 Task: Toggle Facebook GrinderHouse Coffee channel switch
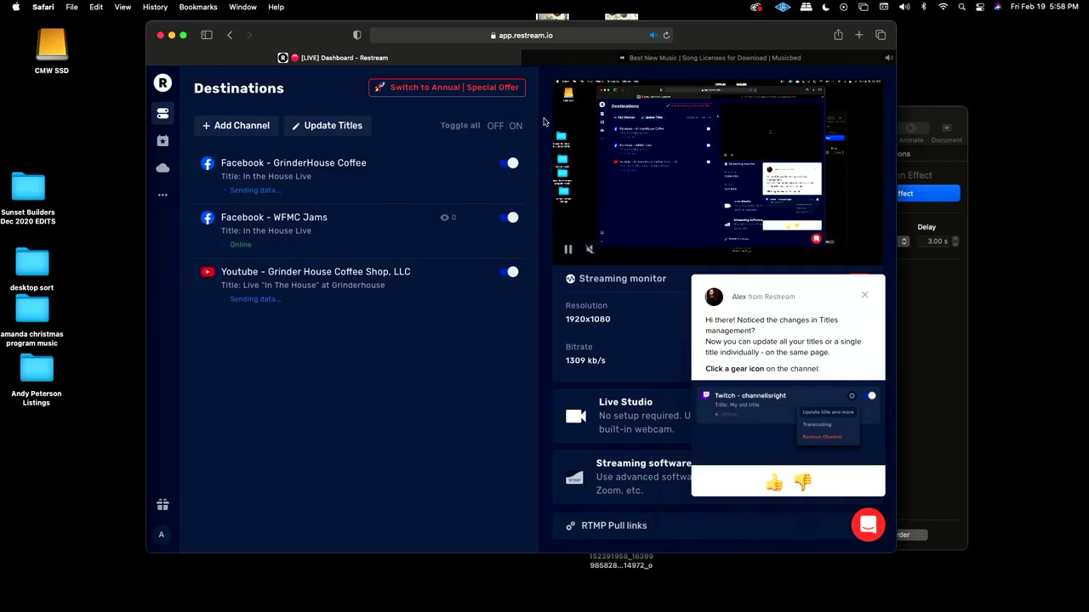[x=510, y=163]
